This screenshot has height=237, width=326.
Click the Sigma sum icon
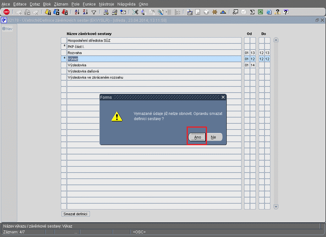[x=252, y=12]
